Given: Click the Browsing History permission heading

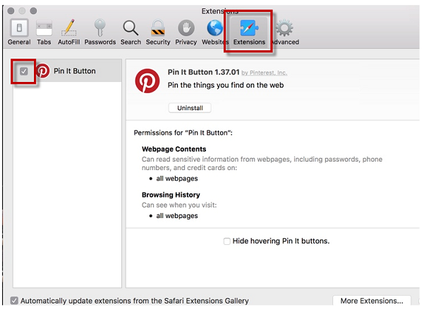Looking at the screenshot, I should pos(171,195).
